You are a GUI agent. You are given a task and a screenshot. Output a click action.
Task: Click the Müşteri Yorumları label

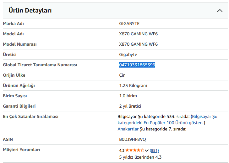21,150
